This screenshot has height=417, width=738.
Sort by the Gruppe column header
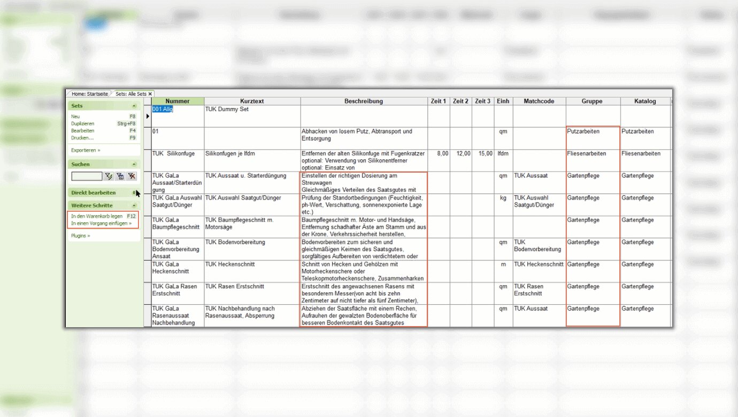pos(592,101)
